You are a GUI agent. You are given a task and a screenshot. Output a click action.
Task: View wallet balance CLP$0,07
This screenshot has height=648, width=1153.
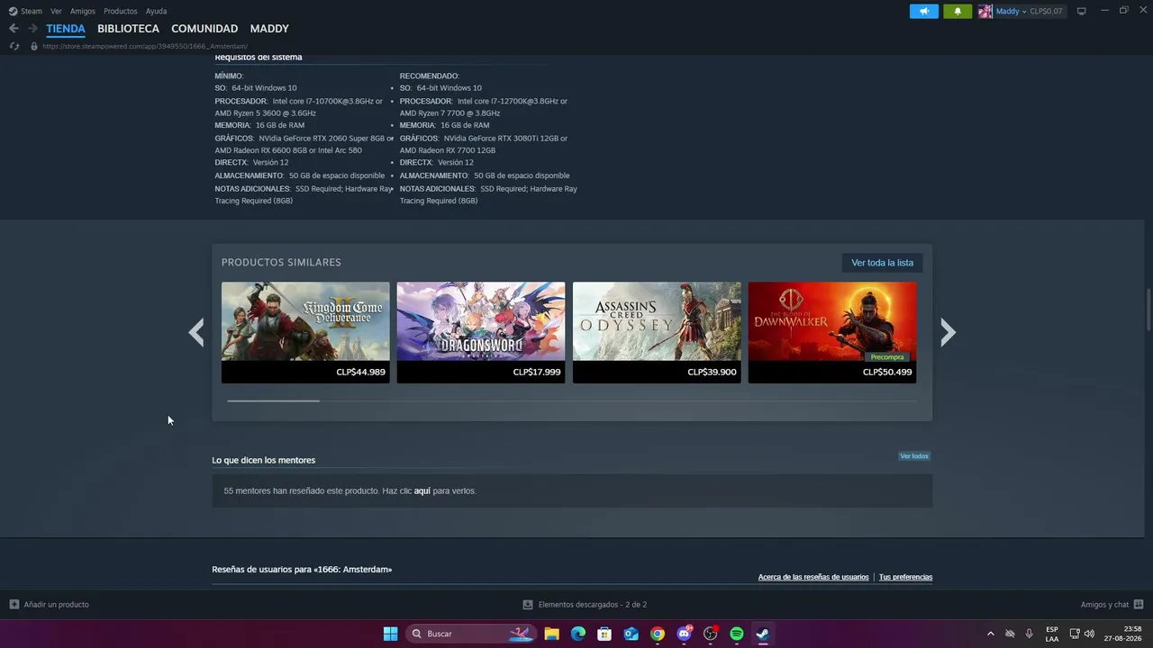[x=1046, y=11]
